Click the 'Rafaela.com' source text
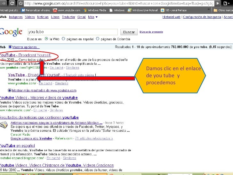This screenshot has height=175, width=233. click(x=64, y=138)
